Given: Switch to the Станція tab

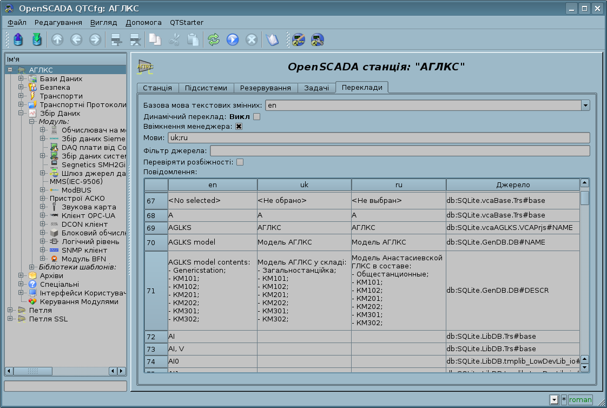Looking at the screenshot, I should 157,88.
